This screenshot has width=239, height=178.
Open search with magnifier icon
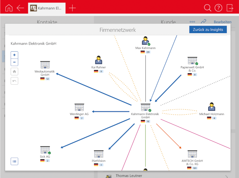coord(208,8)
